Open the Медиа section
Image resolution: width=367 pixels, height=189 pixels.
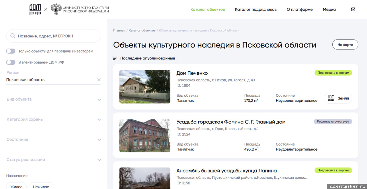point(329,9)
